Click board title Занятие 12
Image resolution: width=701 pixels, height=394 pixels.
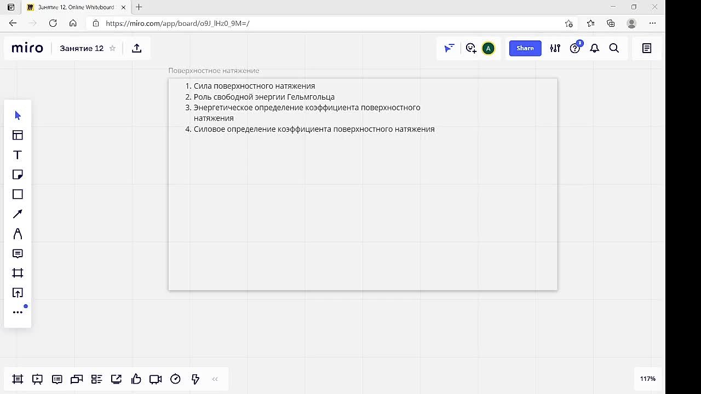[x=82, y=48]
